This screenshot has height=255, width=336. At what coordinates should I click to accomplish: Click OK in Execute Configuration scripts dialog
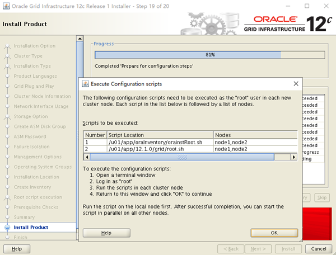274,233
